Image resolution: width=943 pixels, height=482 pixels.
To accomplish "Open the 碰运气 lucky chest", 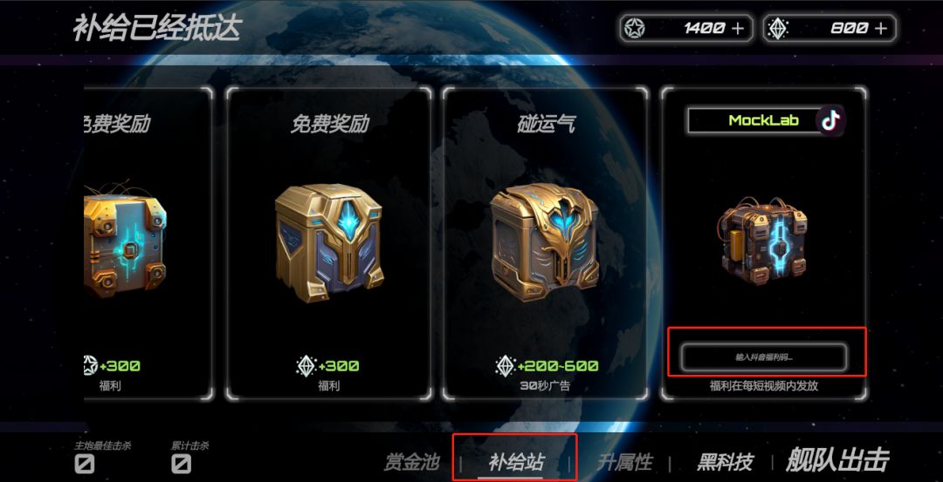I will pos(545,242).
